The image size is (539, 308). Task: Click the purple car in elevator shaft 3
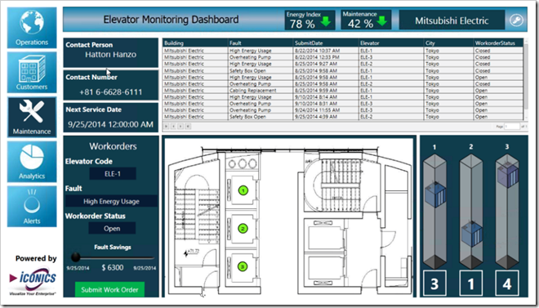pos(508,175)
